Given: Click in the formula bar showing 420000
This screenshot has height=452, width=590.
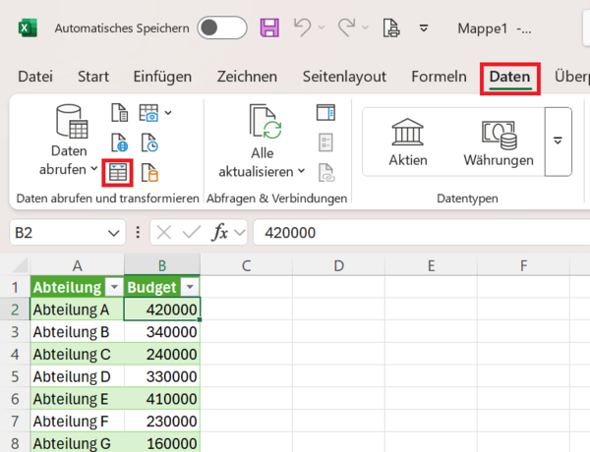Looking at the screenshot, I should tap(413, 233).
